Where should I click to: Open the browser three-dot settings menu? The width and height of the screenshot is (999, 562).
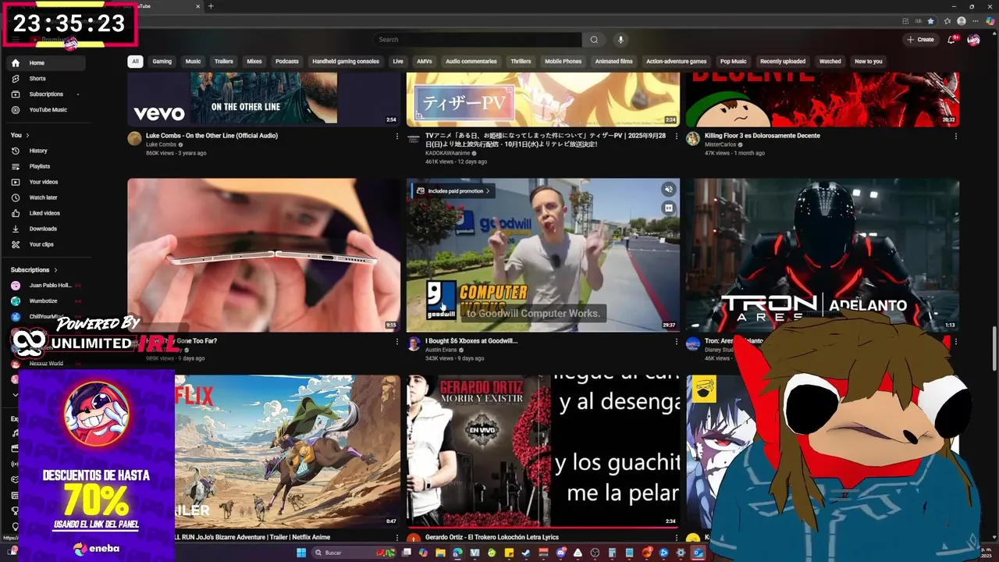coord(976,21)
